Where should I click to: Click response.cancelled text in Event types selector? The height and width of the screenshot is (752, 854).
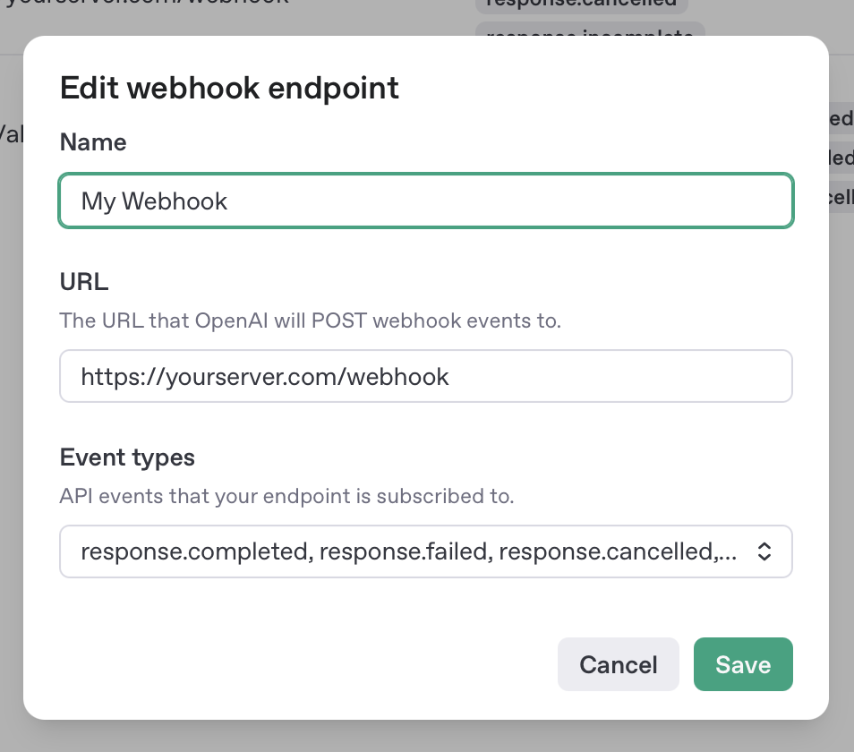(608, 551)
